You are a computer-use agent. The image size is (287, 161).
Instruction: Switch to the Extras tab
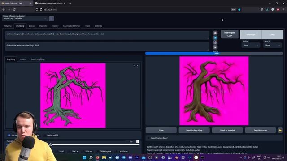pos(31,26)
